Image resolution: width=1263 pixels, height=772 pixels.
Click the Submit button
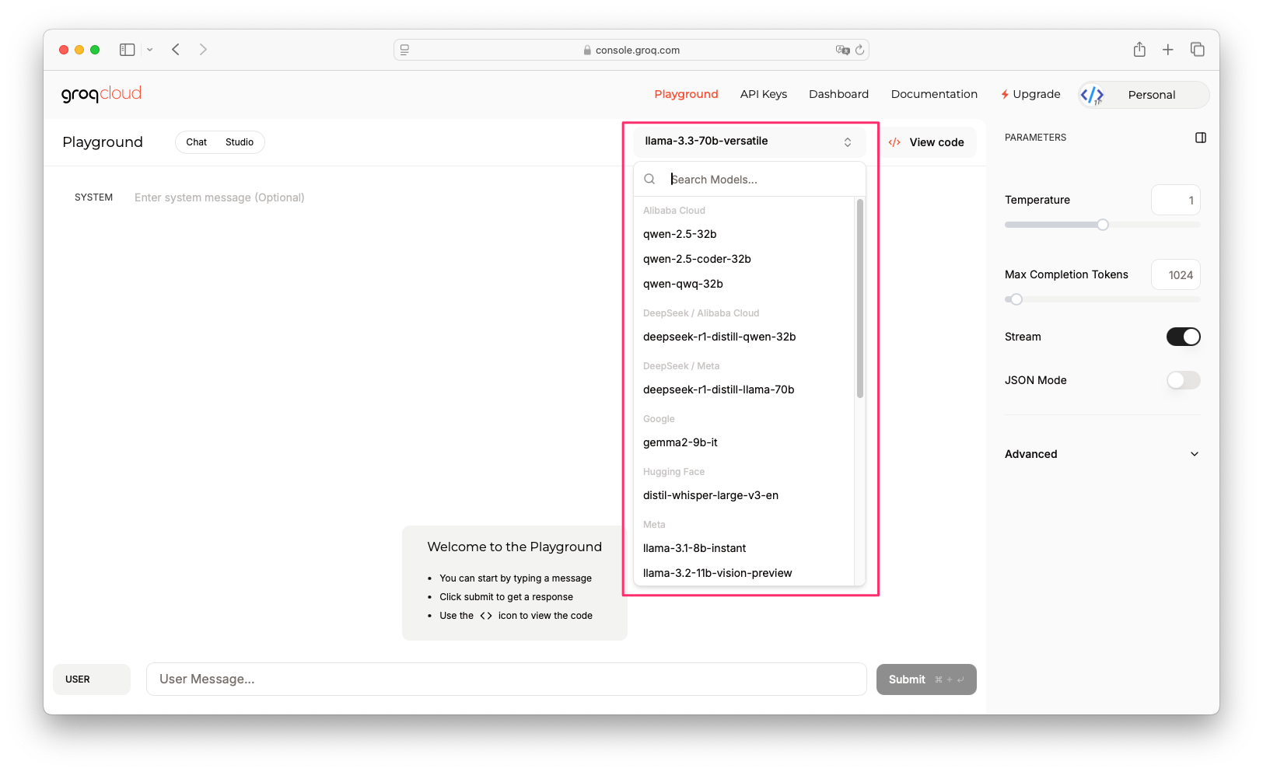[926, 679]
